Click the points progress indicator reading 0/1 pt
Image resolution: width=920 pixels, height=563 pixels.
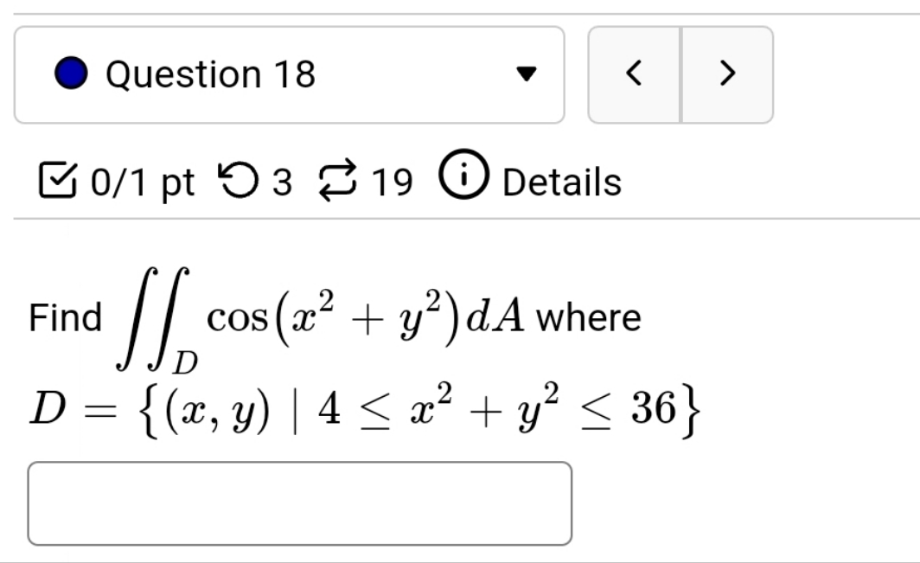tap(138, 181)
